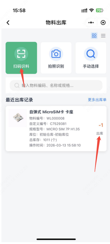
Task: Choose 手动选择 label
Action: tap(91, 66)
